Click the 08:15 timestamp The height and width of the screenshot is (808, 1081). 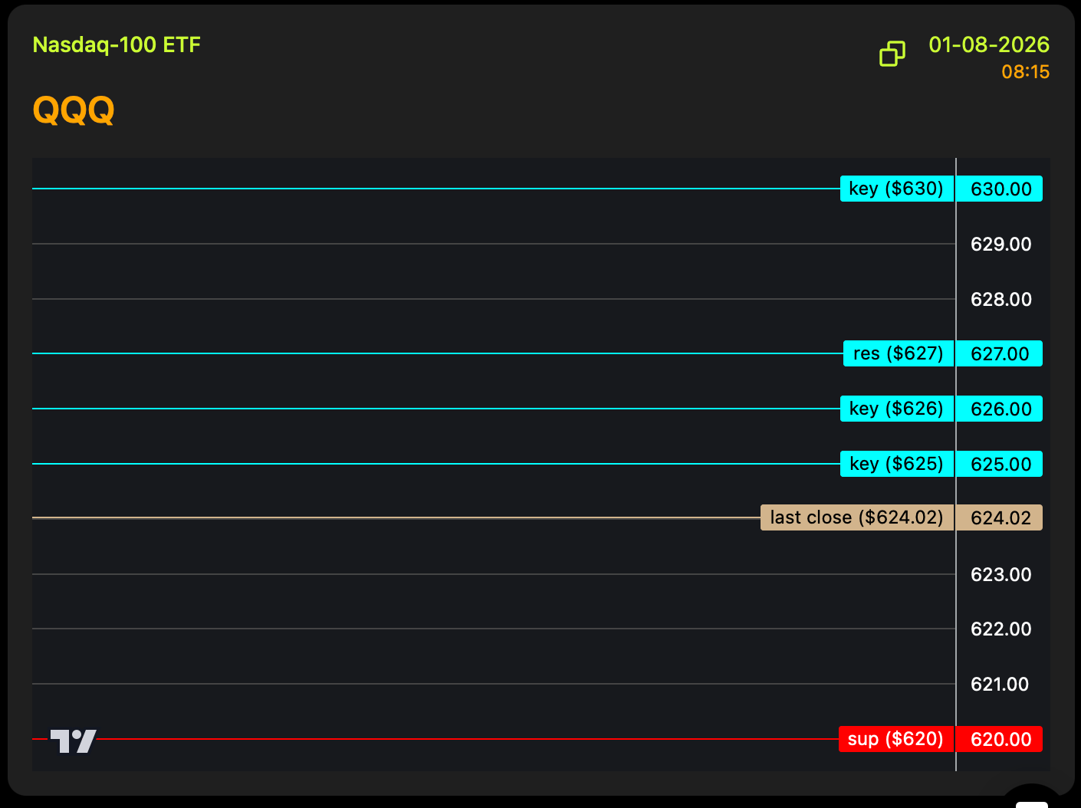point(1025,72)
